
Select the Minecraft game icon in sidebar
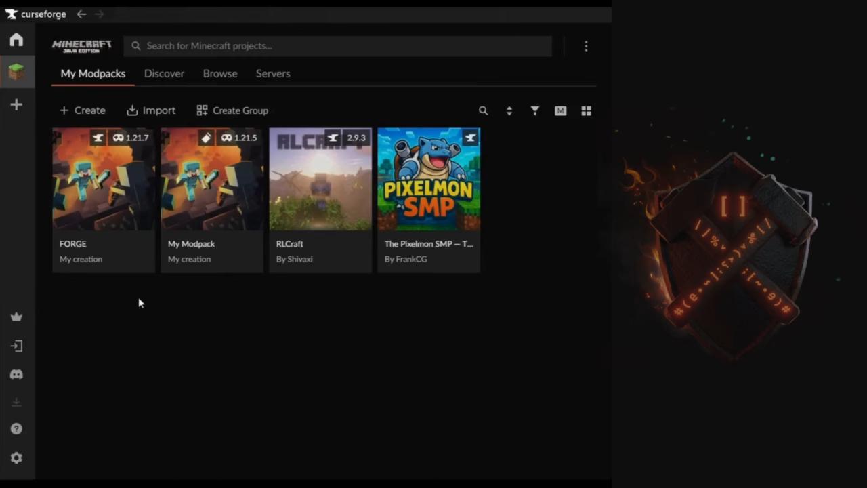(x=16, y=72)
